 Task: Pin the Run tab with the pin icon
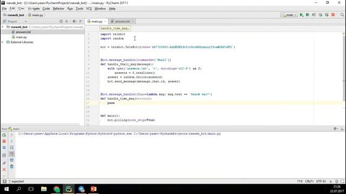[x=4, y=163]
